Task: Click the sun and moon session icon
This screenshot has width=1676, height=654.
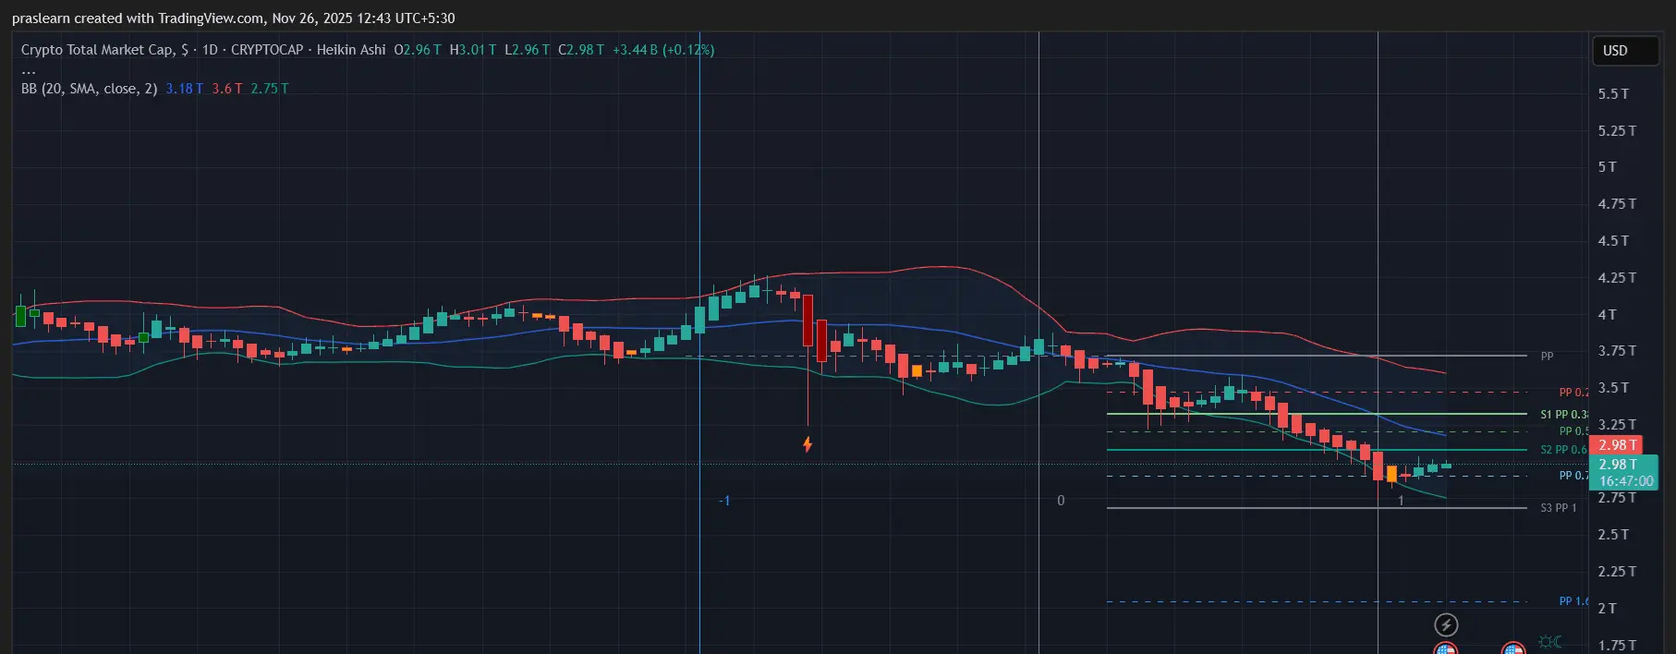Action: [x=1550, y=641]
